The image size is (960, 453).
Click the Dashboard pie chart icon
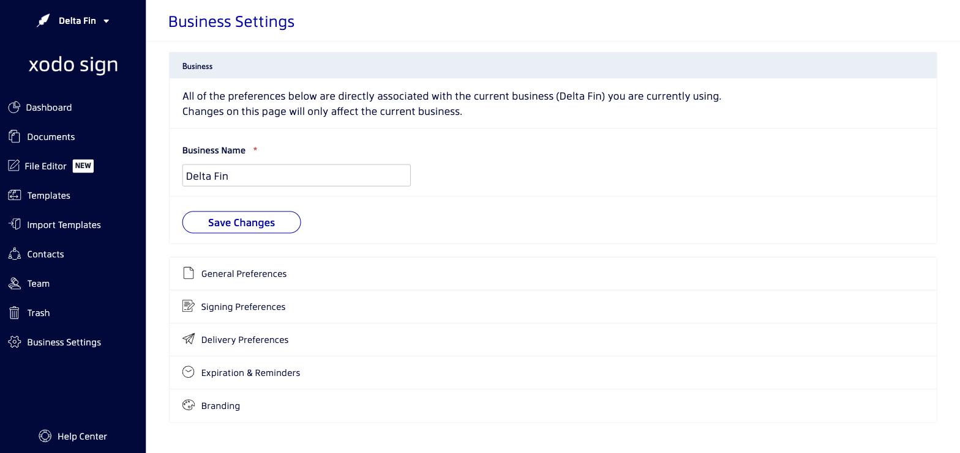point(14,108)
